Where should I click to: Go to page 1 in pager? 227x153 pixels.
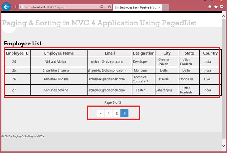click(x=109, y=113)
